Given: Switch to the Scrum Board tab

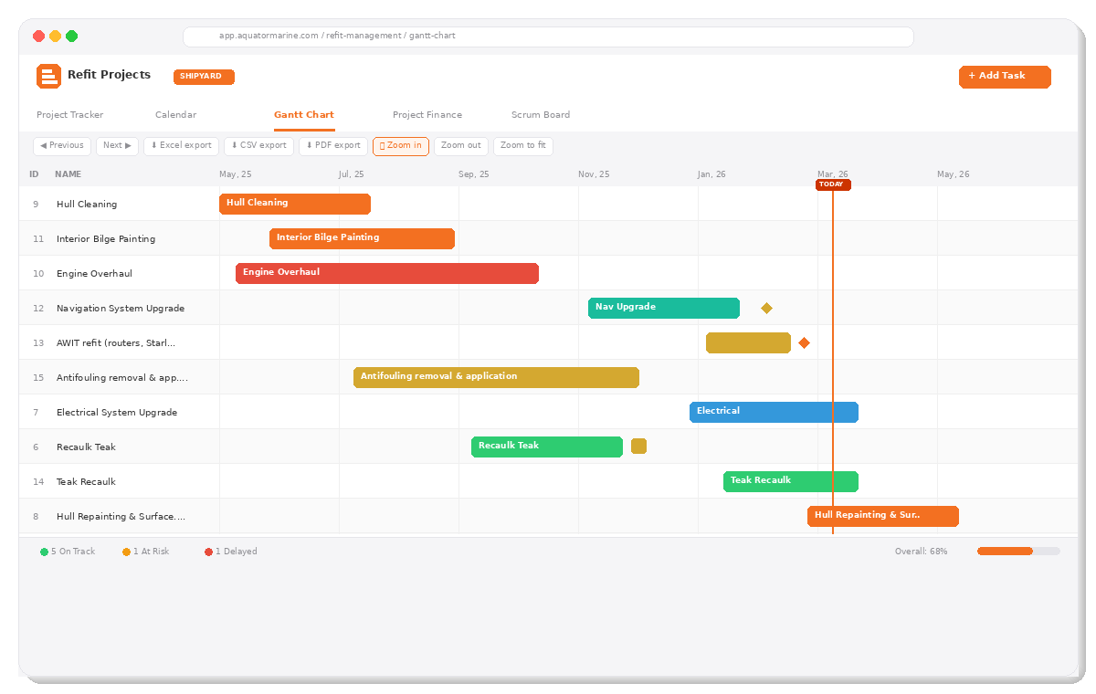Looking at the screenshot, I should [x=541, y=114].
